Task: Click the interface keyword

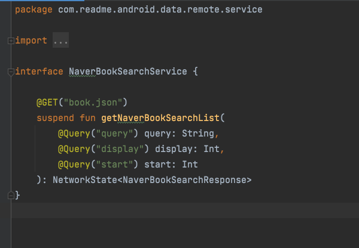Action: point(39,72)
